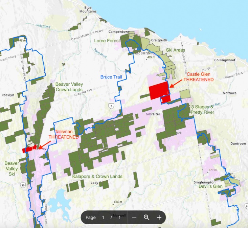Click the 'Beaver Valley Ski' label
This screenshot has width=248, height=228.
[x=12, y=168]
